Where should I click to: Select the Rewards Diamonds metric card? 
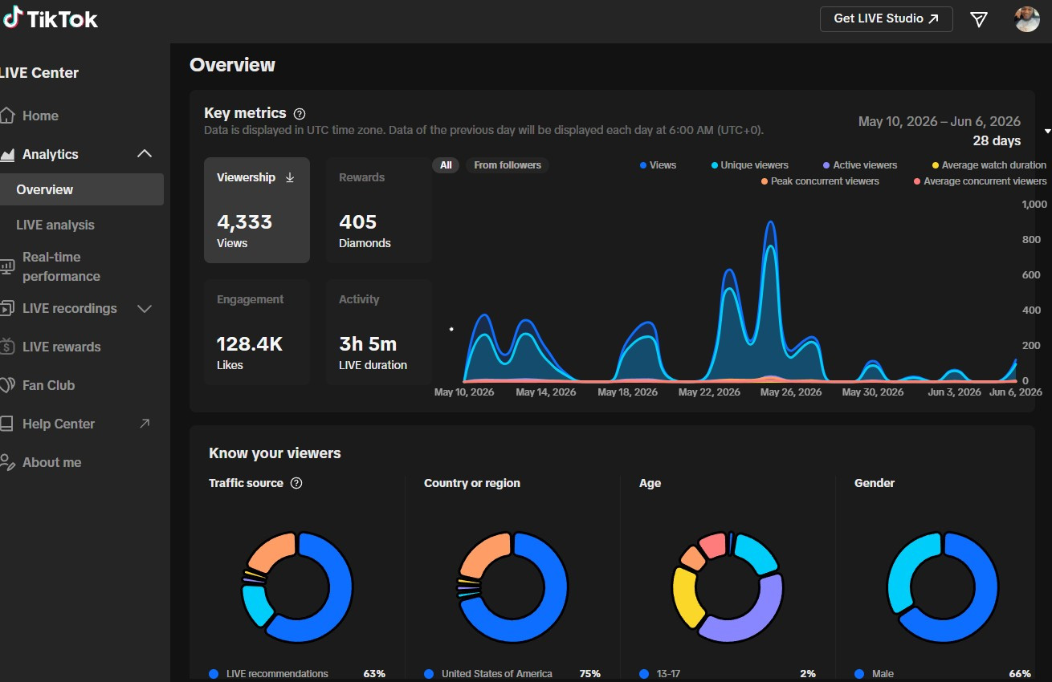[379, 210]
